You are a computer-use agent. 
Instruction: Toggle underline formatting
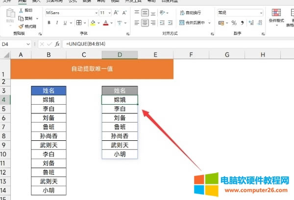pyautogui.click(x=65, y=22)
